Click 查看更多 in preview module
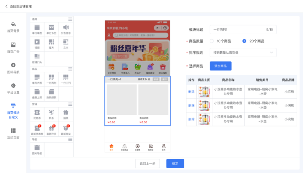 (x=144, y=79)
